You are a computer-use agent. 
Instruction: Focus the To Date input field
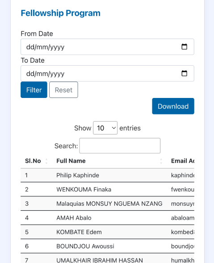pyautogui.click(x=107, y=73)
